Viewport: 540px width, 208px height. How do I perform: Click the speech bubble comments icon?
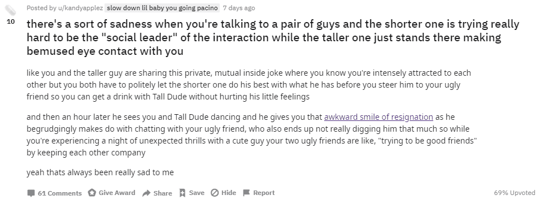[31, 193]
